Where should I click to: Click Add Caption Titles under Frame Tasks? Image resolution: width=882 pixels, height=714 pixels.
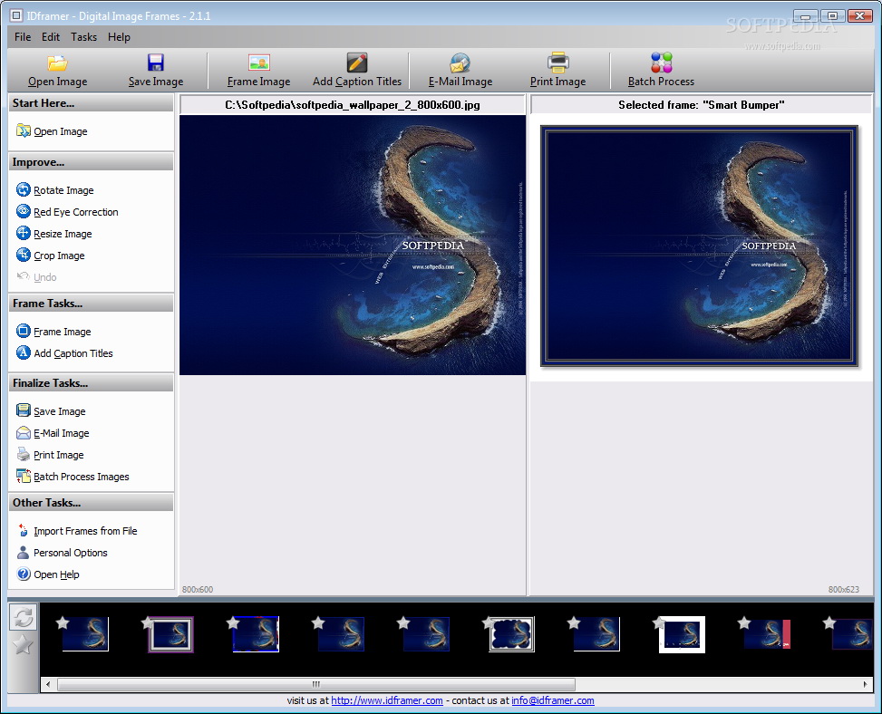point(64,353)
